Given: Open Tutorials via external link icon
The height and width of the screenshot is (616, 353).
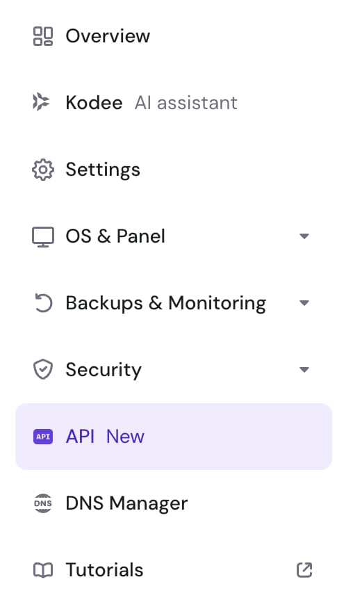Looking at the screenshot, I should pos(304,570).
